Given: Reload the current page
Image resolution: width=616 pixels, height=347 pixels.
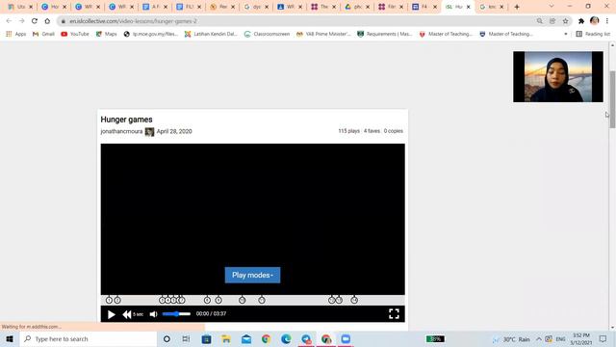Looking at the screenshot, I should coord(35,21).
